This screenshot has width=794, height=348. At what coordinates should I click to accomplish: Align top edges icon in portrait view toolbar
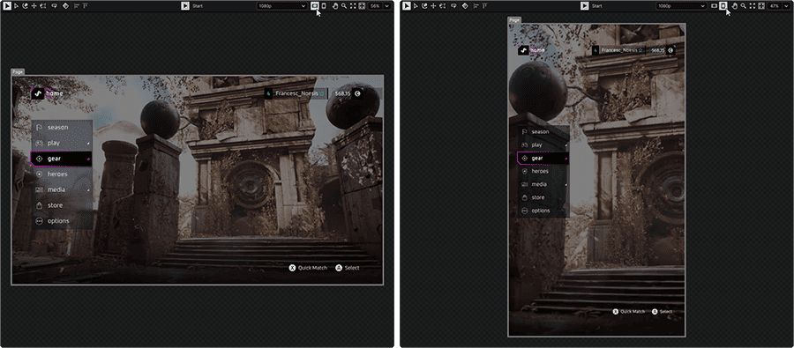[485, 5]
